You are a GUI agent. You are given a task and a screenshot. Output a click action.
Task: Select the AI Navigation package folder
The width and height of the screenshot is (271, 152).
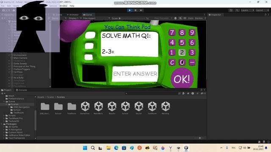click(15, 130)
